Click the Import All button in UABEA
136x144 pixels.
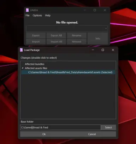pos(56,42)
